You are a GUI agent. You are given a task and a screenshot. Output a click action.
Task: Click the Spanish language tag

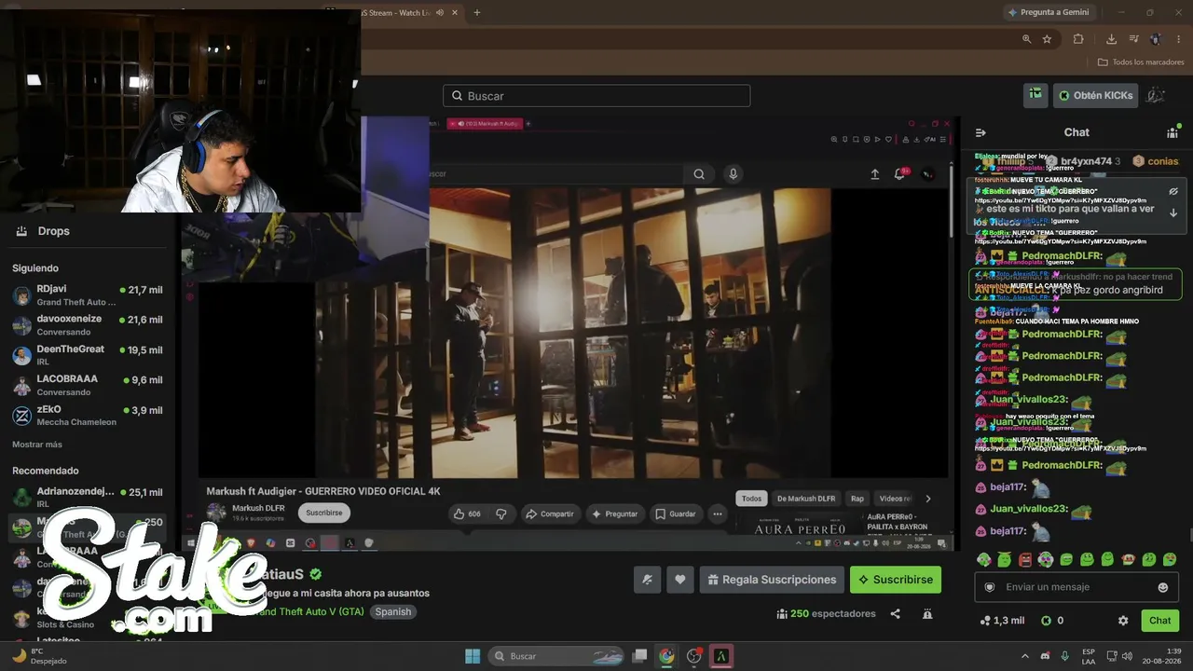392,612
